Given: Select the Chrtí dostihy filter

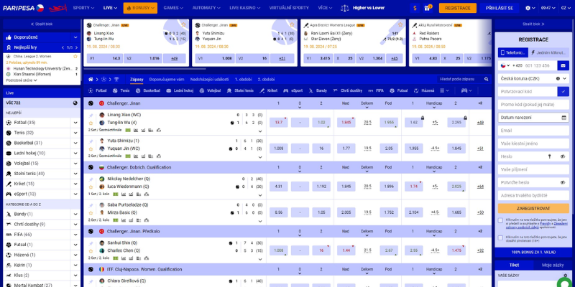Looking at the screenshot, I should 348,90.
